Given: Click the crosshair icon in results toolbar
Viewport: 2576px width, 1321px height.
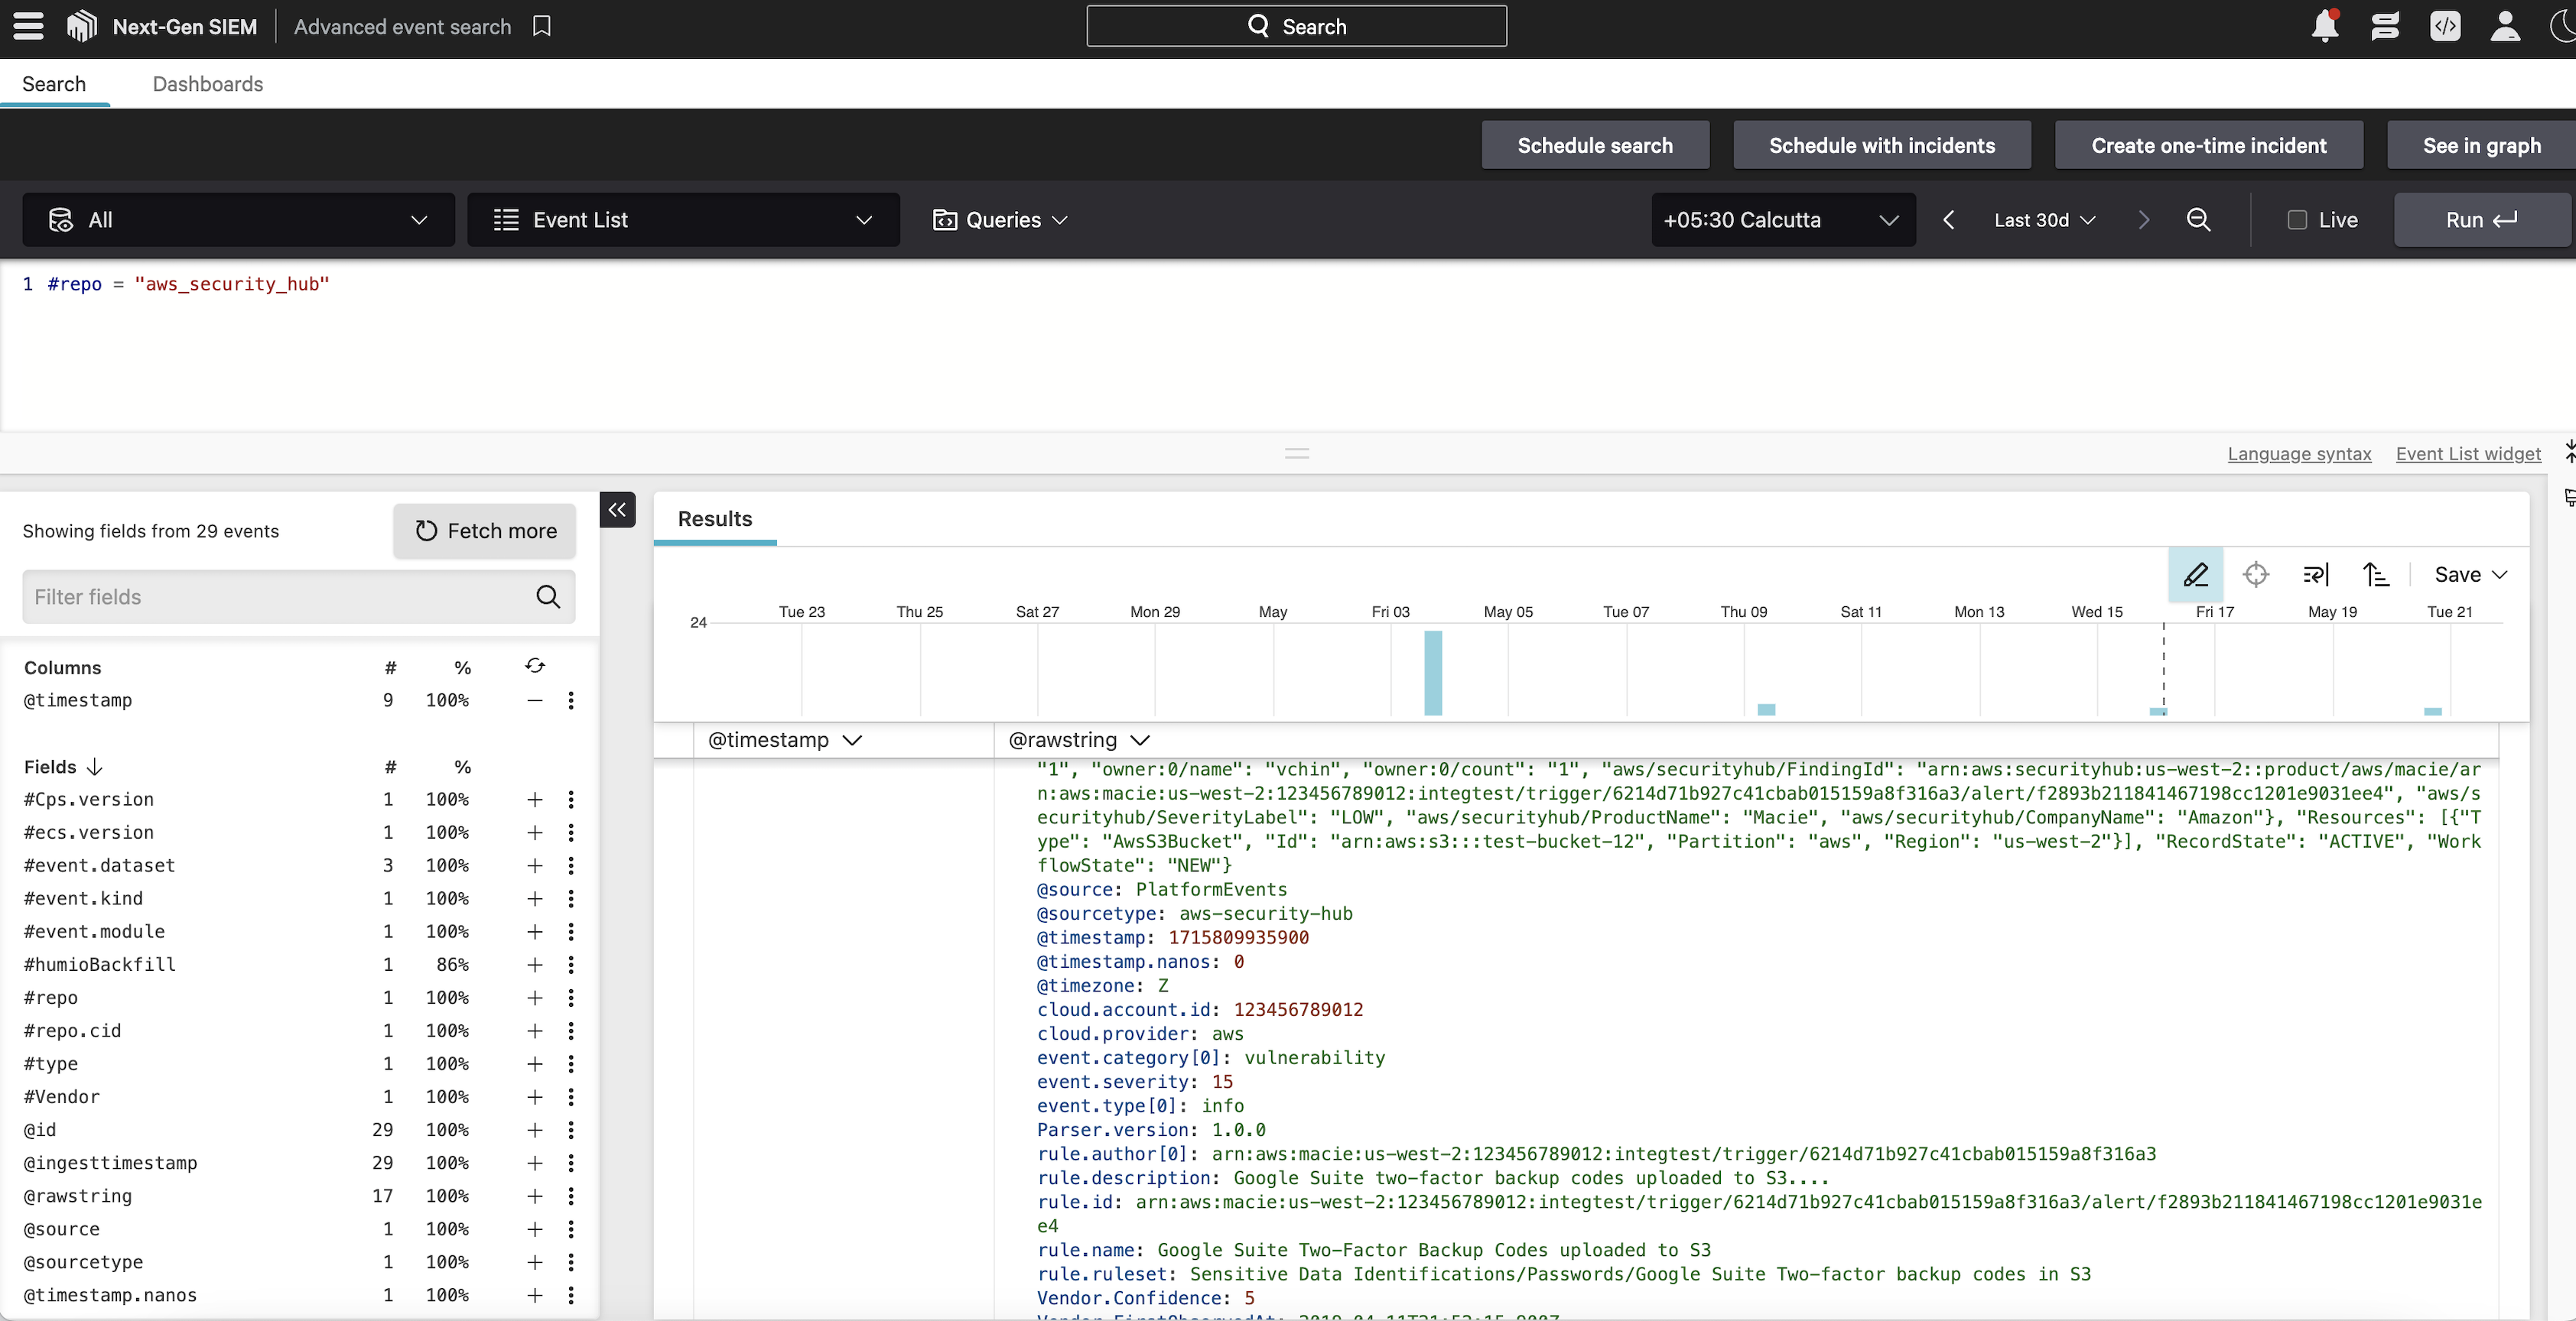Looking at the screenshot, I should point(2256,575).
